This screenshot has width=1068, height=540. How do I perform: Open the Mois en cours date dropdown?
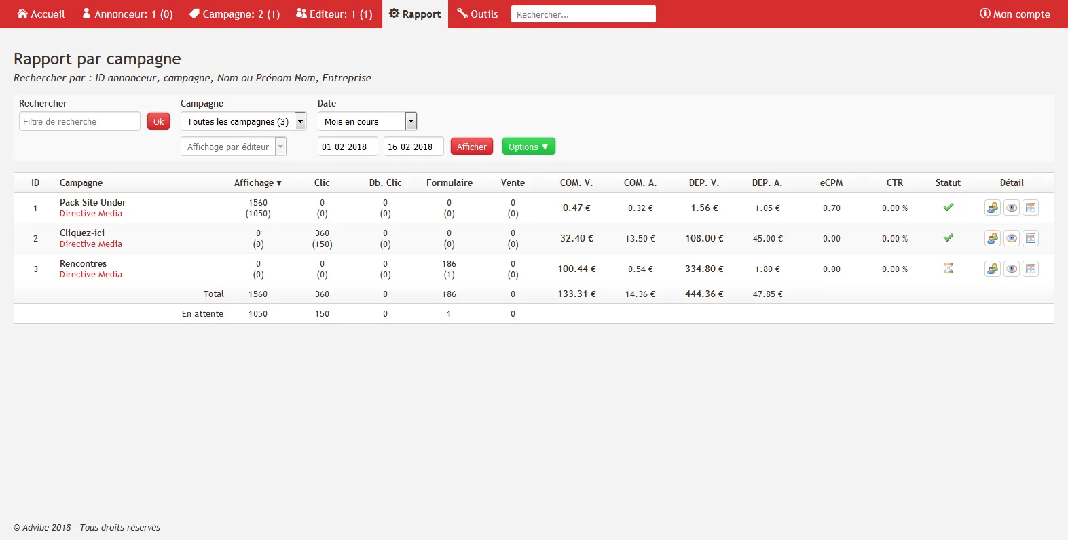tap(367, 121)
